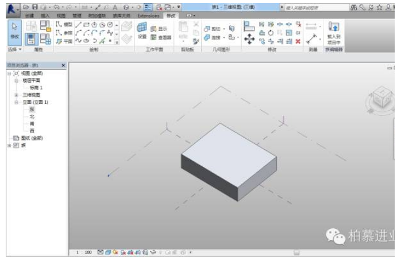Click the 1 : 200 view scale

click(x=84, y=252)
